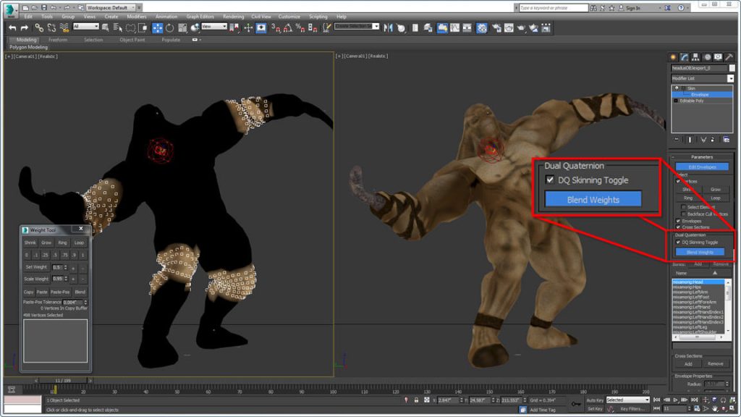Switch to the Freeform ribbon tab

(x=58, y=40)
